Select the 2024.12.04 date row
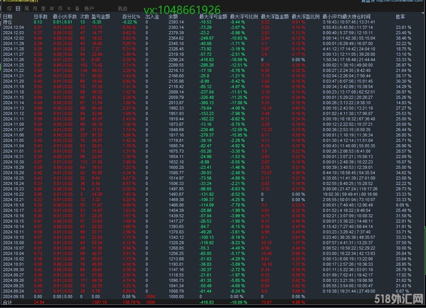 coord(213,27)
